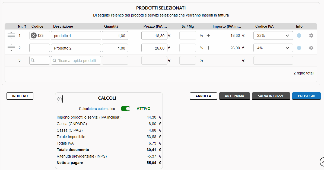This screenshot has width=324, height=170.
Task: Focus the Ricerca rapida prodotti search field
Action: (x=76, y=60)
